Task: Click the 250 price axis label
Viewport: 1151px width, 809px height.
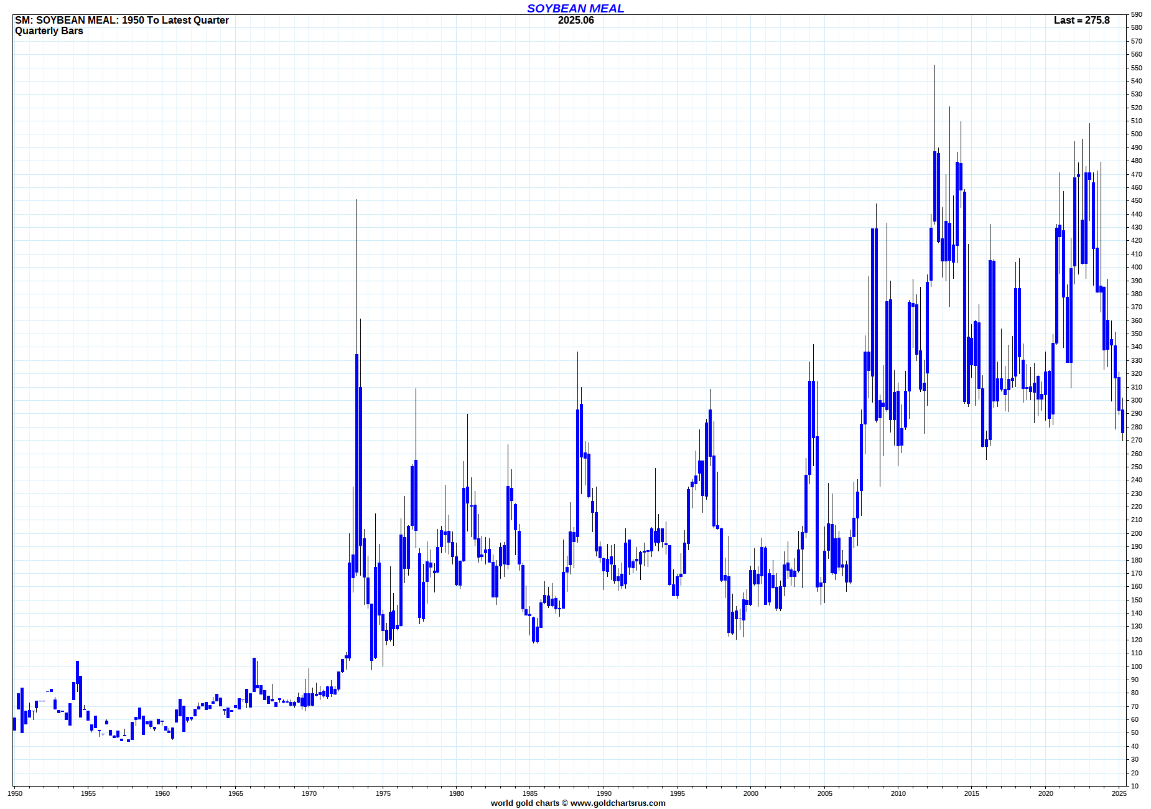Action: 1137,467
